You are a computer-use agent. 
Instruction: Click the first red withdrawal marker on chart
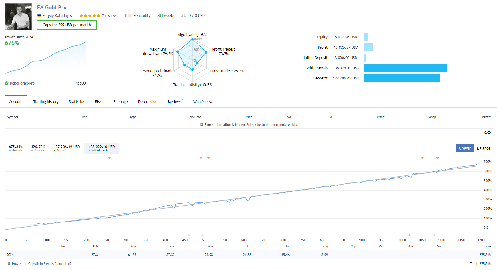109,158
